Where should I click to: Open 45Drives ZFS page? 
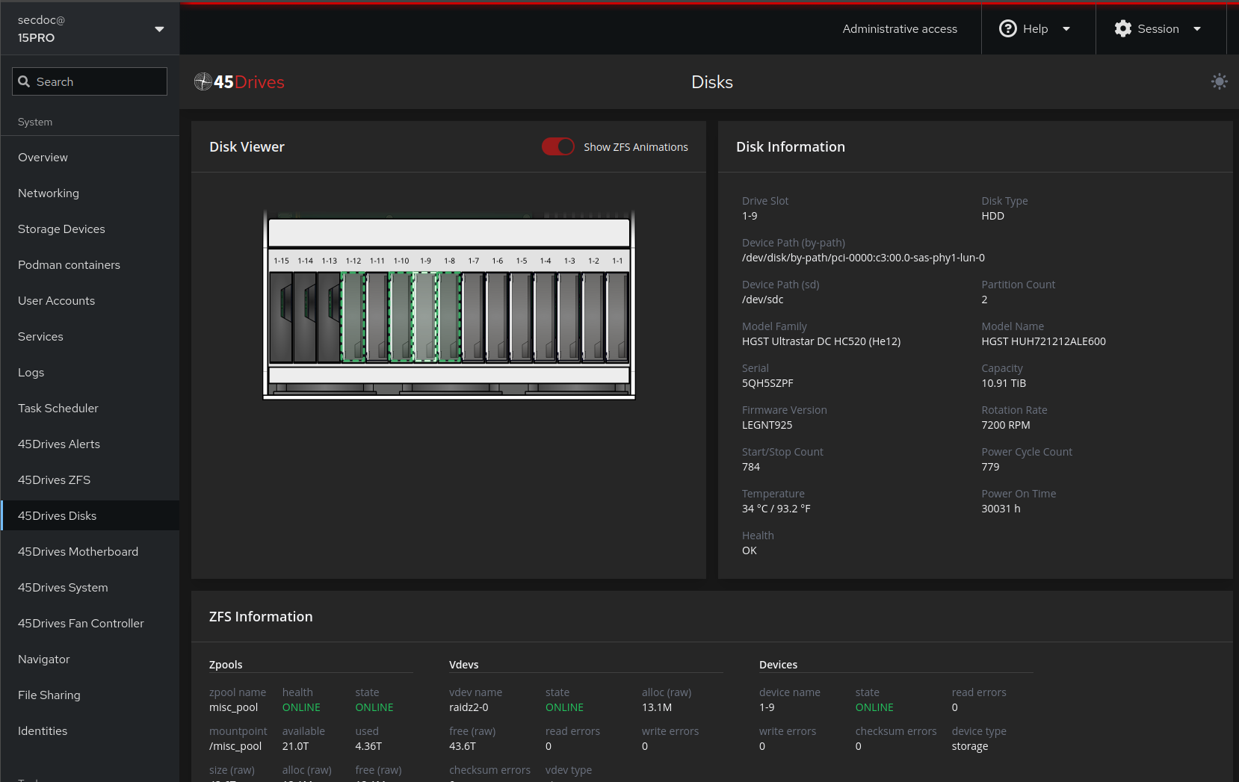pyautogui.click(x=90, y=480)
